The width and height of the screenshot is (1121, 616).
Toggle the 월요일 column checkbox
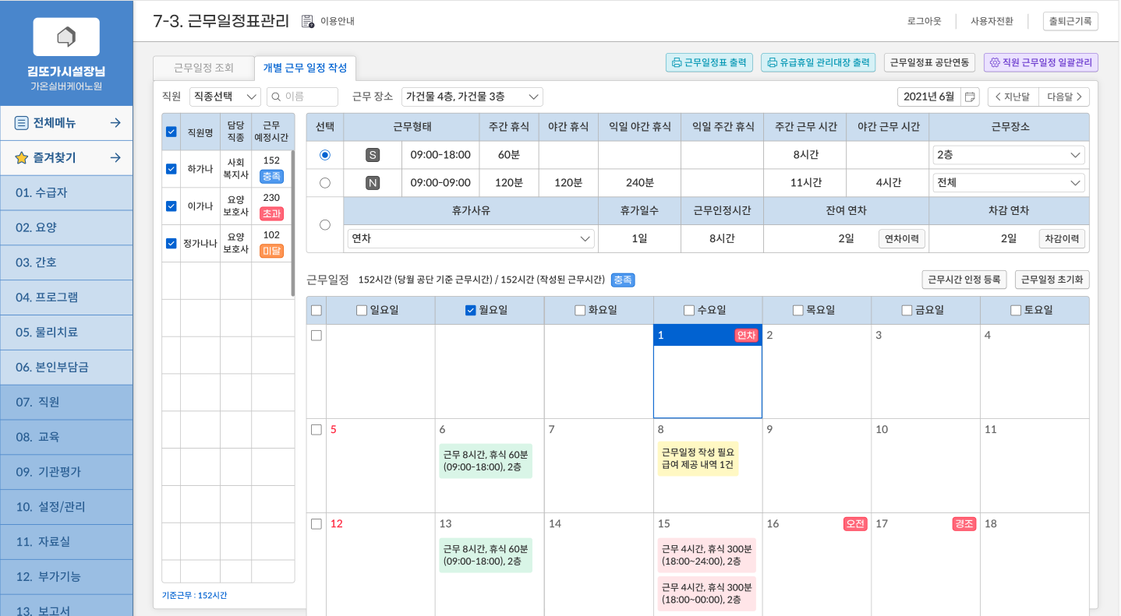(x=470, y=310)
